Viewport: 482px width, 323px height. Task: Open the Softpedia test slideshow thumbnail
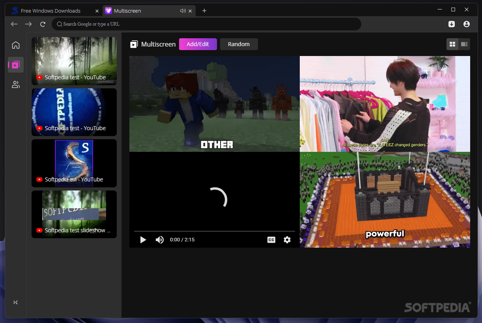[74, 215]
